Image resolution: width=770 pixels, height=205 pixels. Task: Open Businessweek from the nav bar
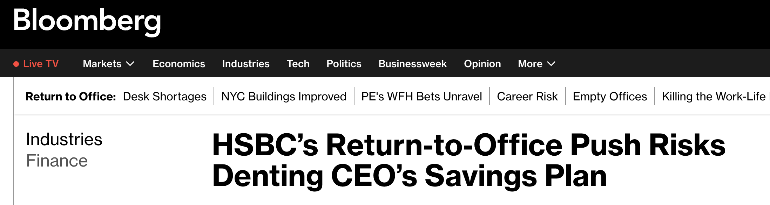pos(413,64)
